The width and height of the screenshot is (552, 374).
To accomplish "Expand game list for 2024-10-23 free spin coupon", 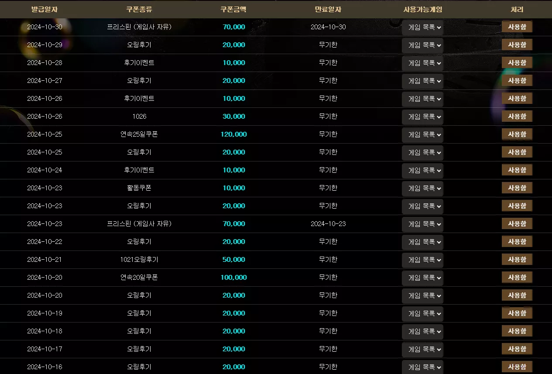I will (422, 224).
